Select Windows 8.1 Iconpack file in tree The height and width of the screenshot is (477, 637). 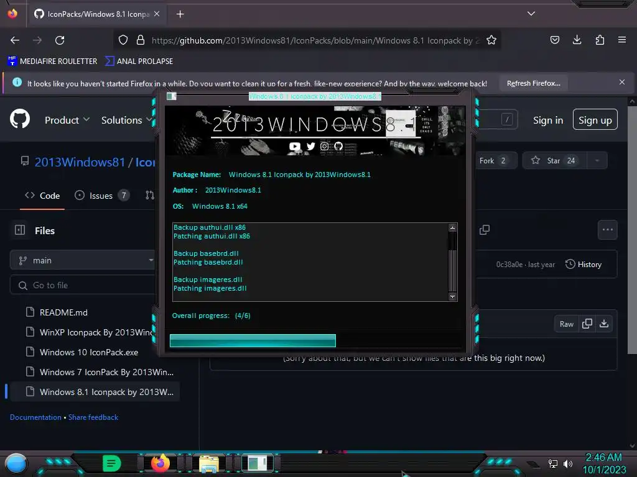(x=95, y=392)
